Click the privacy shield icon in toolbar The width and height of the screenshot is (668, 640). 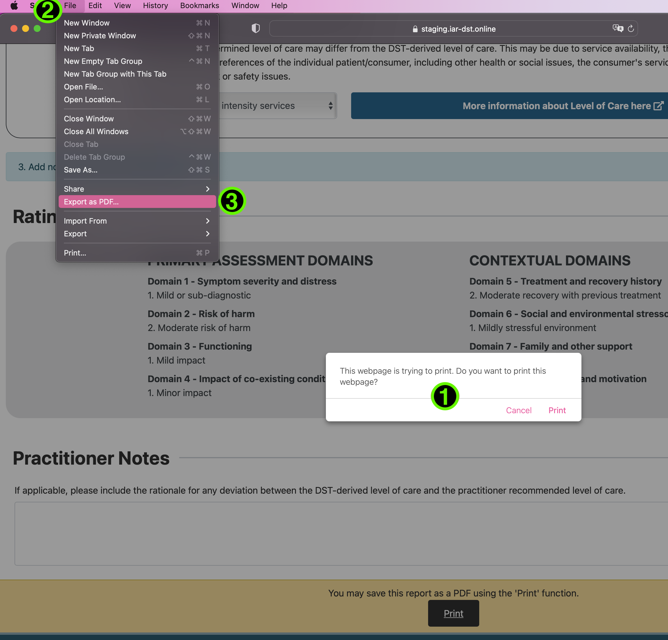(x=256, y=29)
